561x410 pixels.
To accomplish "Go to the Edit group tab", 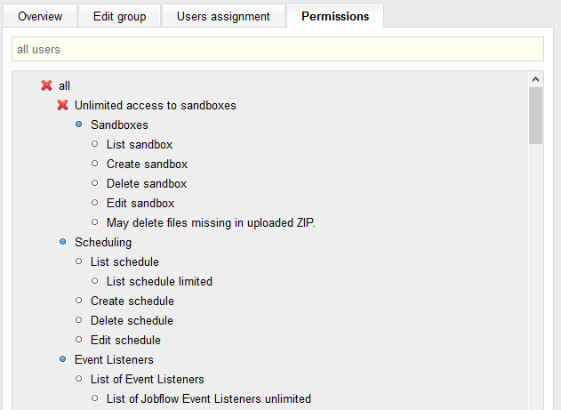I will (119, 16).
